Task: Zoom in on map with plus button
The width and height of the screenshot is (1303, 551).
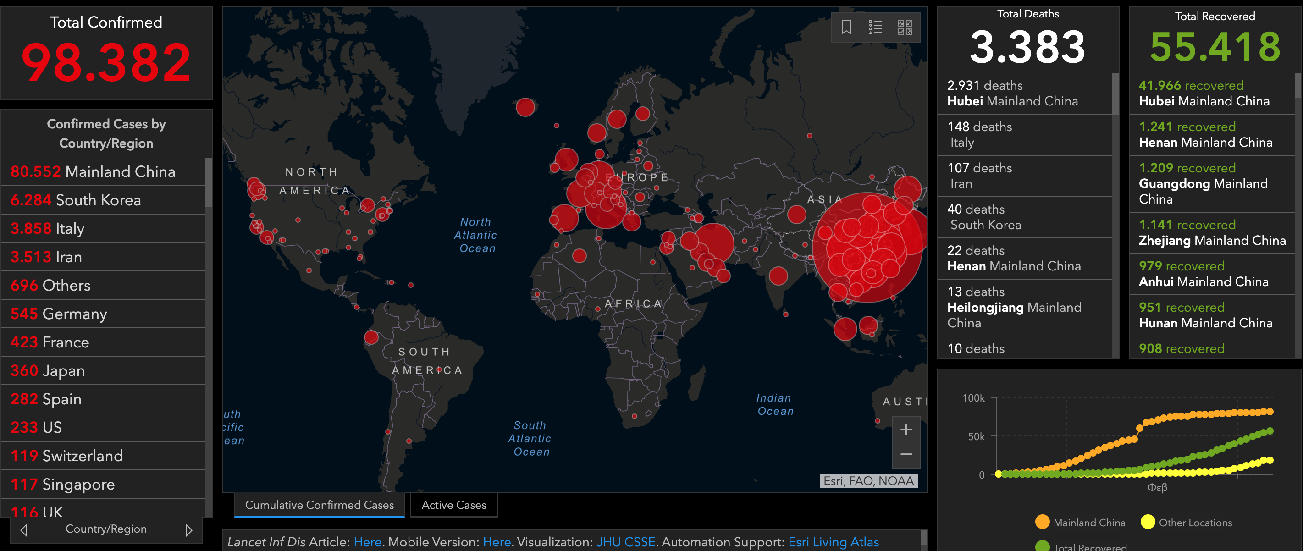Action: coord(906,430)
